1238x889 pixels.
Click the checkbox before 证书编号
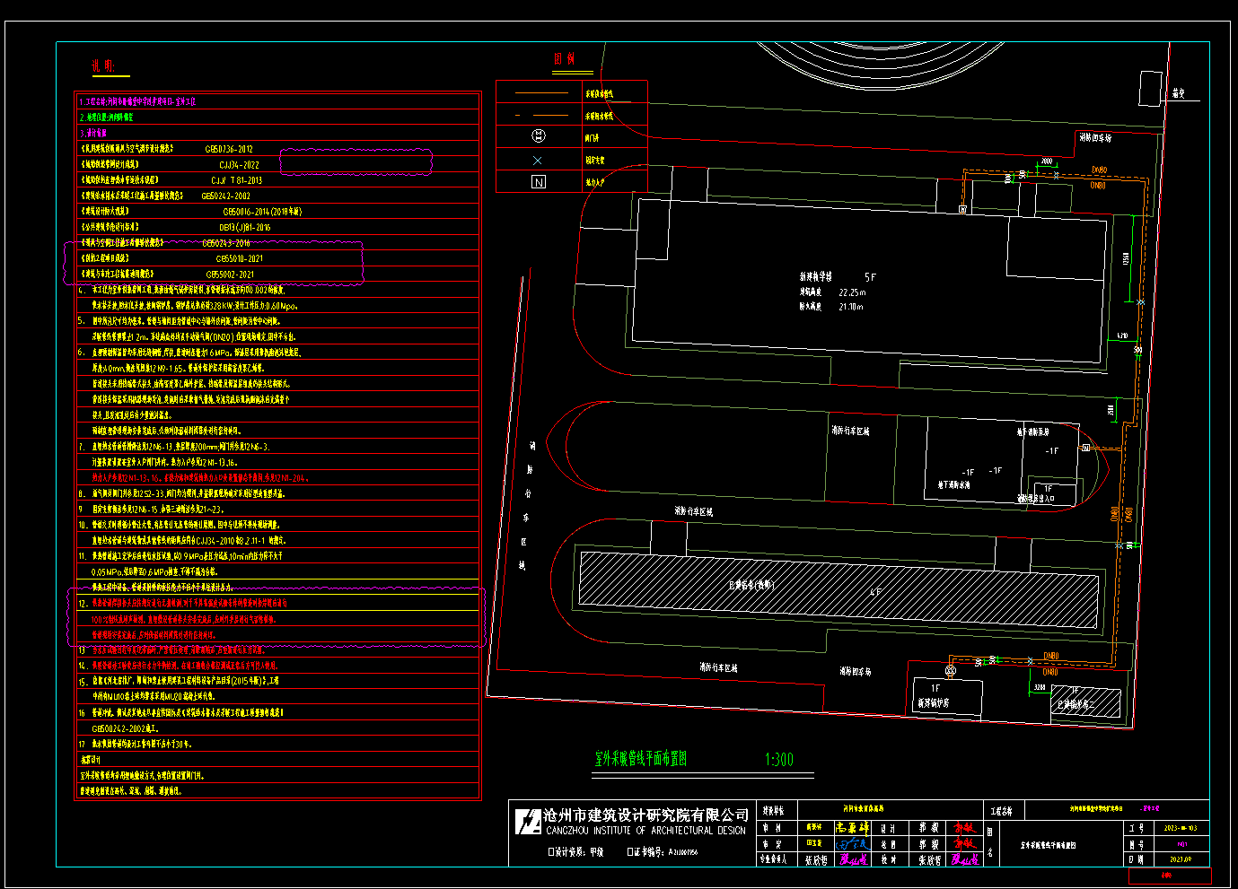[x=630, y=852]
